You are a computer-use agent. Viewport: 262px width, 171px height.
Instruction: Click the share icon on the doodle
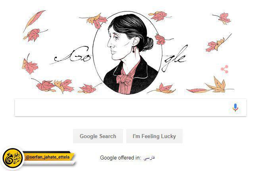(x=225, y=69)
